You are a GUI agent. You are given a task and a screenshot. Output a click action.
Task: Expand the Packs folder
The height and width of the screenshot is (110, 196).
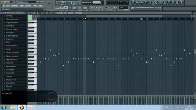[9, 49]
